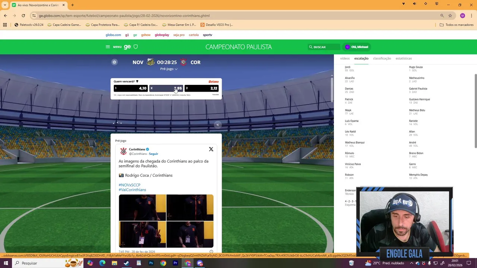The width and height of the screenshot is (477, 268).
Task: Open Capa Cadeira Game bookmark
Action: pyautogui.click(x=64, y=25)
